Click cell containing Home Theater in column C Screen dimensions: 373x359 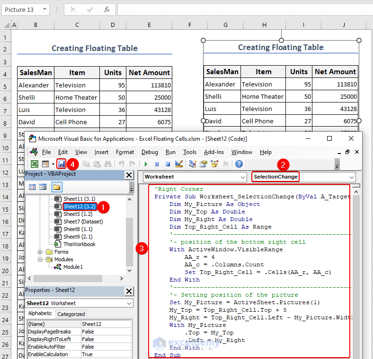click(77, 98)
